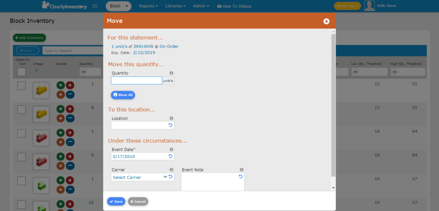Check the box for the yellow quantity 1 row
Screen dimensions: 439x211
coord(22,86)
